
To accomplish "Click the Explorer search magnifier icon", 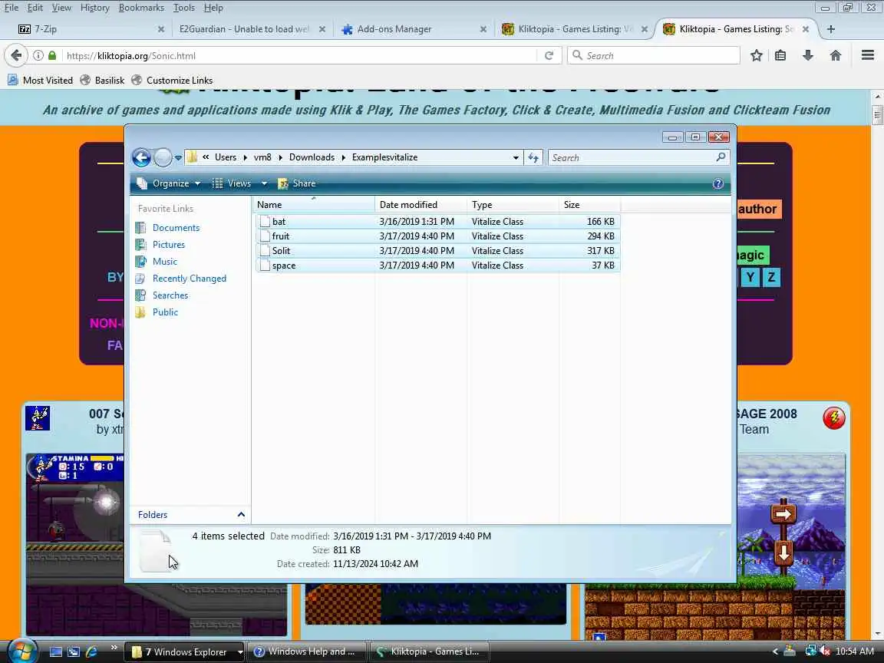I will (721, 157).
